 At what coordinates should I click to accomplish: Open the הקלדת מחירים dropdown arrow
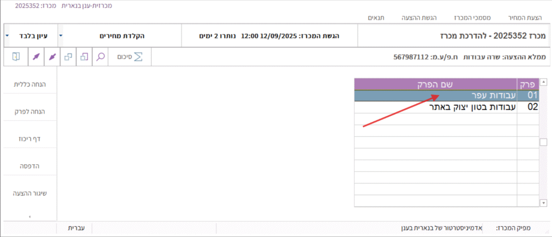point(60,36)
